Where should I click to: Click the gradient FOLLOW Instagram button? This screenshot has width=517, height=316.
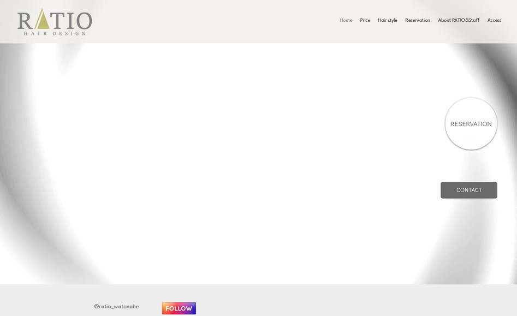(179, 308)
